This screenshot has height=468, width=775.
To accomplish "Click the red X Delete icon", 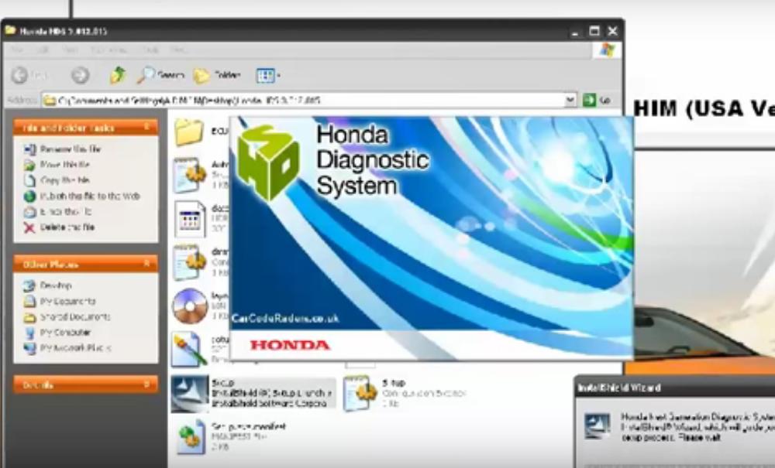I will point(29,227).
